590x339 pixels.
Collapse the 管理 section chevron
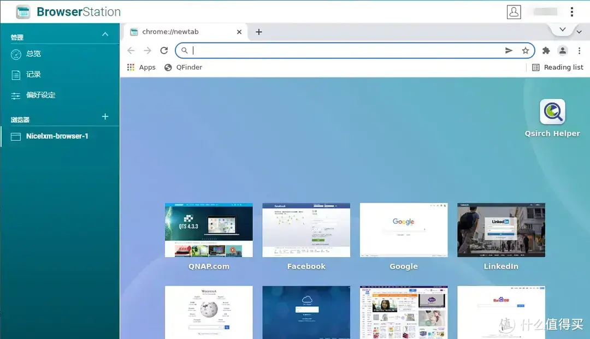pos(105,34)
